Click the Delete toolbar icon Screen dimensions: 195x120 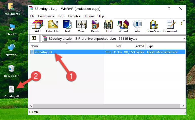pos(95,26)
